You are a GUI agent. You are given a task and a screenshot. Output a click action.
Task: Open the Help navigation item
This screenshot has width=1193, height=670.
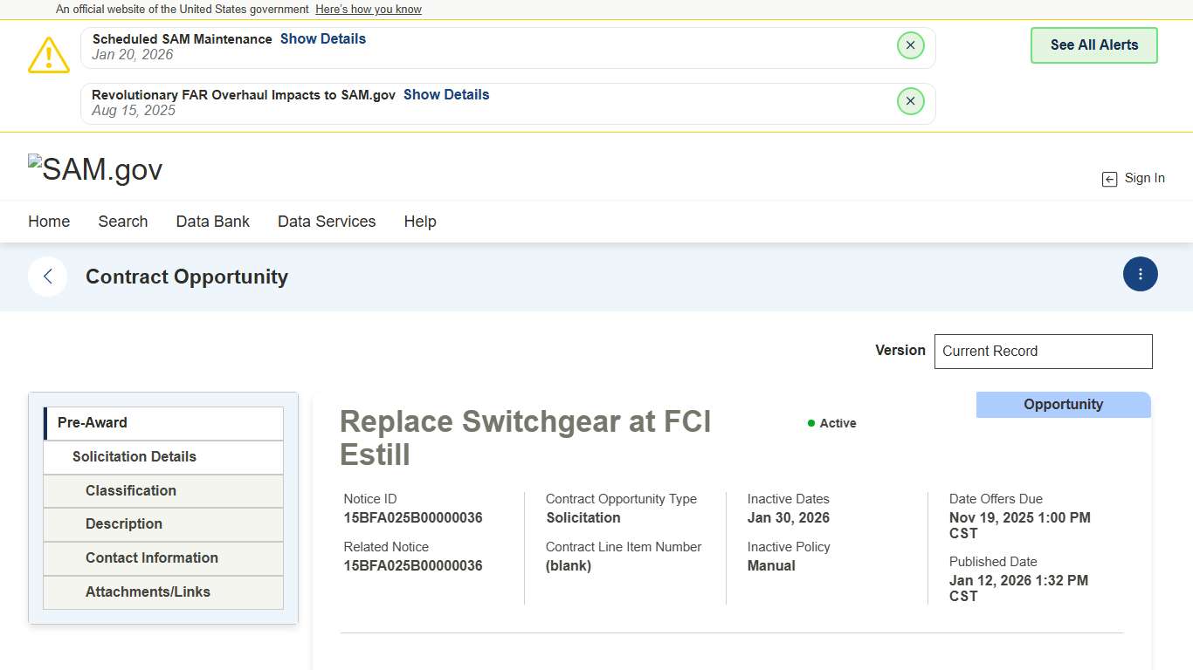point(419,222)
